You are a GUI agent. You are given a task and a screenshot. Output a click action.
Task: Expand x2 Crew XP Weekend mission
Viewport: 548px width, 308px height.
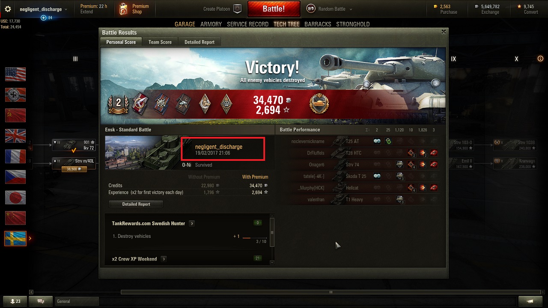164,259
